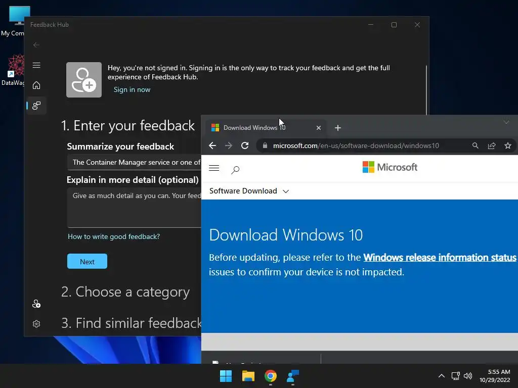
Task: Open Windows Start menu
Action: click(226, 376)
